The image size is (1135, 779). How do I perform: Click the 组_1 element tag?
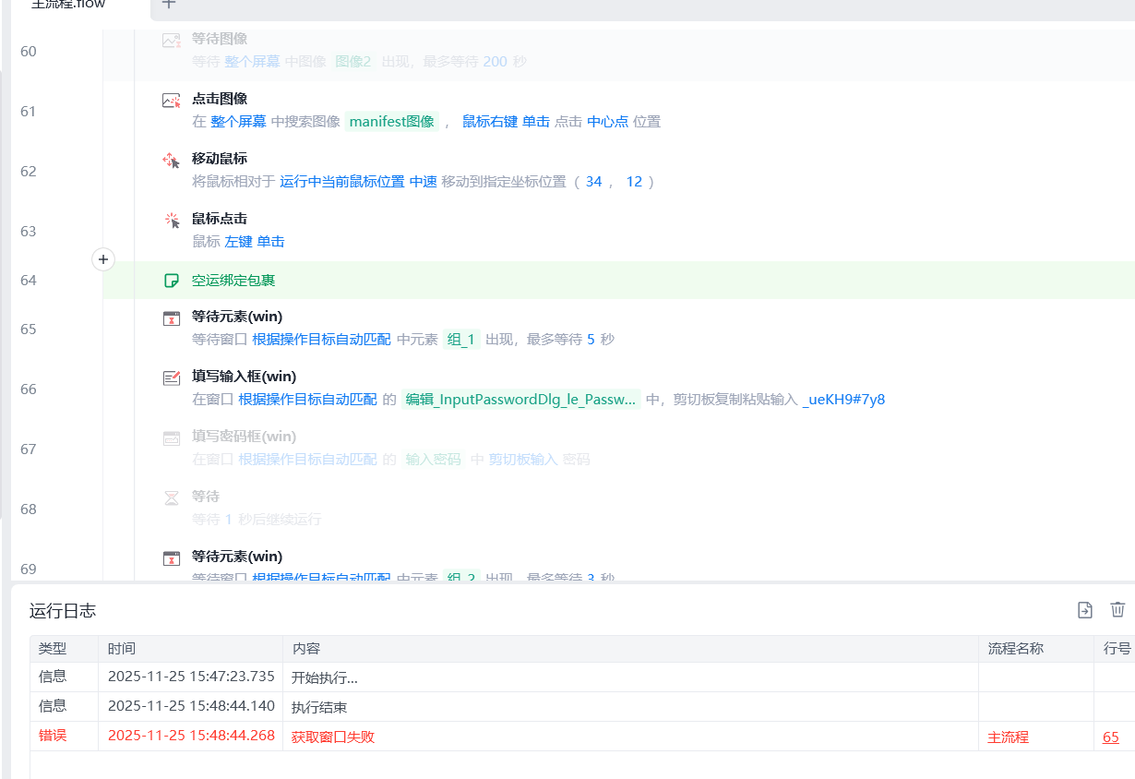461,340
